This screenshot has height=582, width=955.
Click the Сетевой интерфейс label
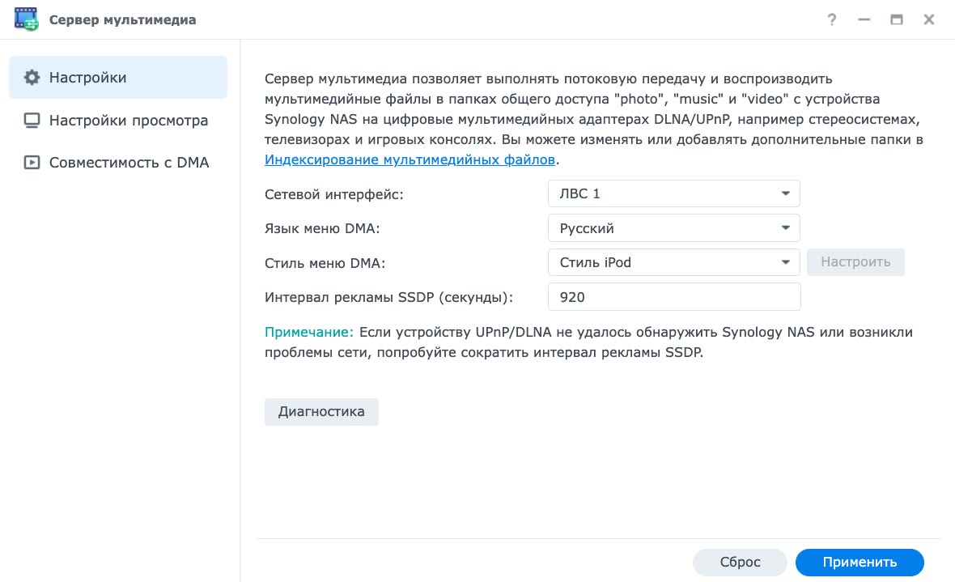click(333, 194)
